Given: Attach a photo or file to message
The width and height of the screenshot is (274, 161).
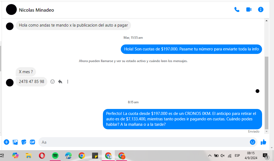Looking at the screenshot, I should click(x=15, y=142).
